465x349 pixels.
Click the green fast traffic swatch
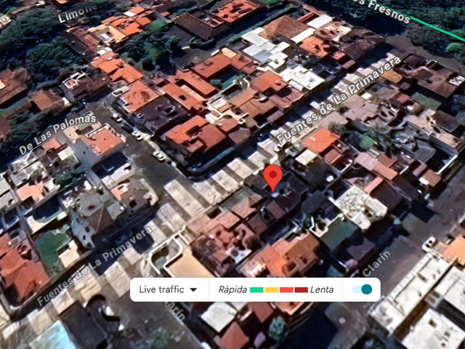click(x=256, y=289)
